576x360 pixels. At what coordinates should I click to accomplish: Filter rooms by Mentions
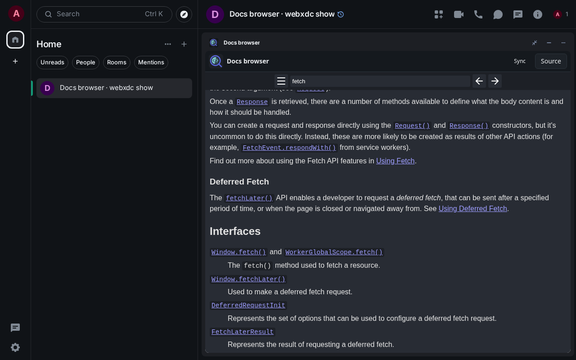(x=151, y=63)
